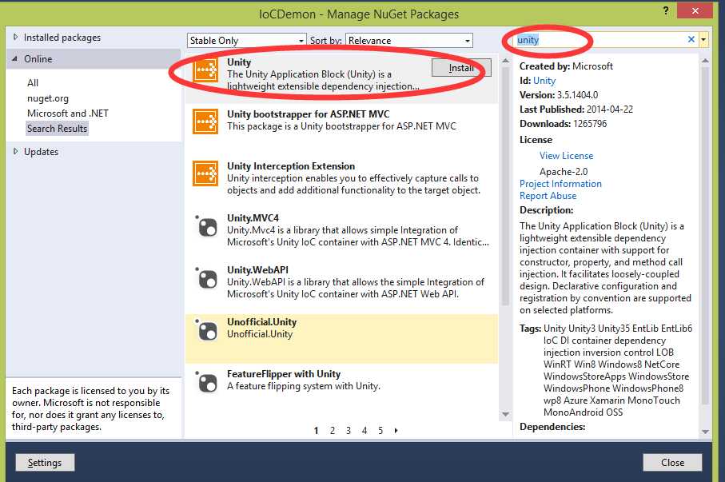Click the package list scroll up arrow
Viewport: 725px width, 482px height.
[x=505, y=61]
